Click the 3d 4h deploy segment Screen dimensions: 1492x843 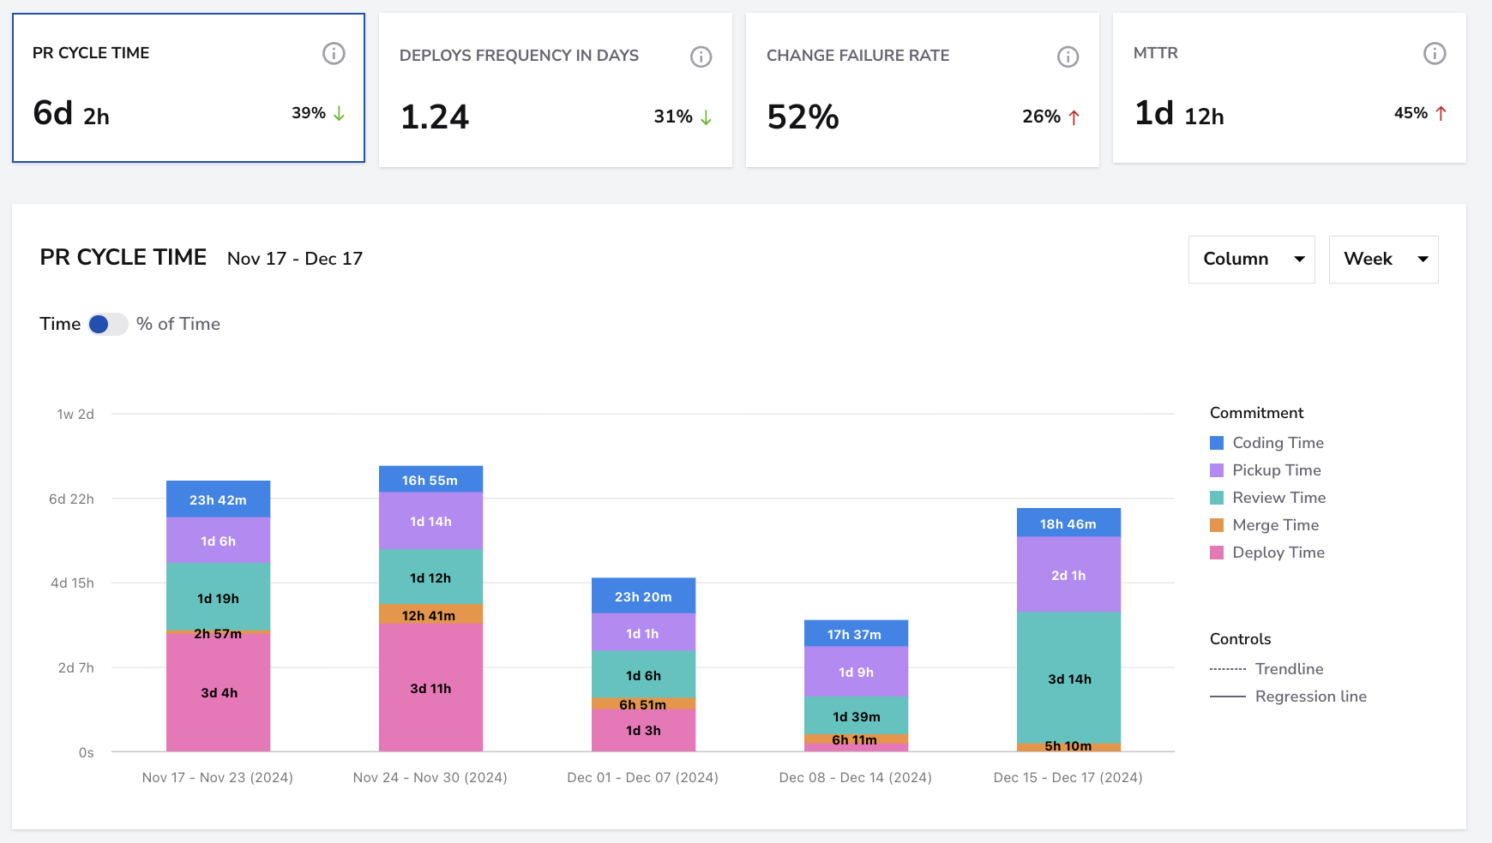(x=218, y=692)
